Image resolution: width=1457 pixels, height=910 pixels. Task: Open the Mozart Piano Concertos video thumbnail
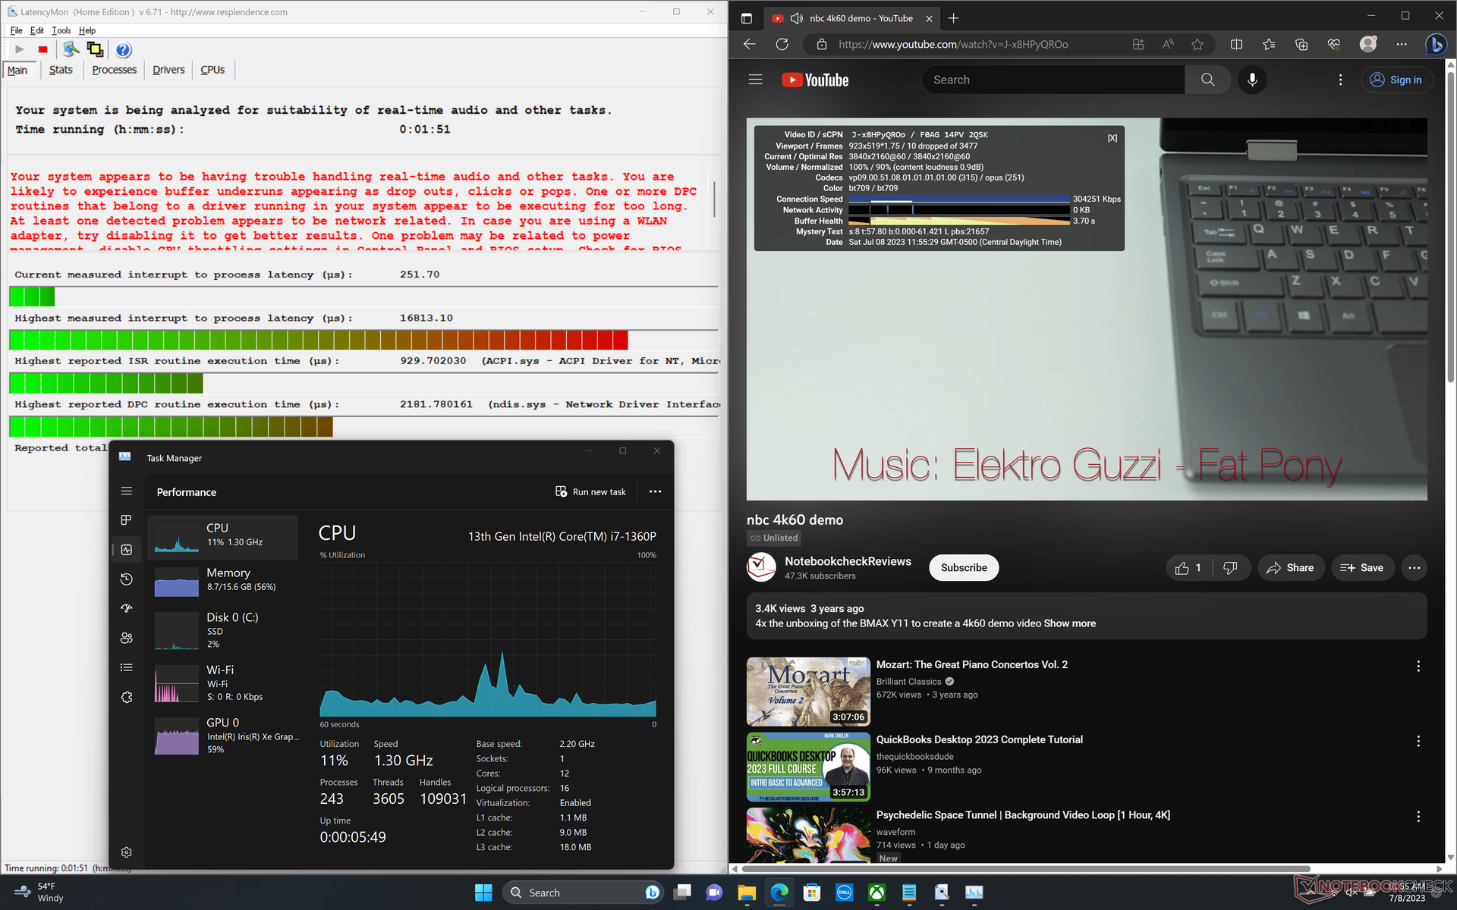coord(807,691)
